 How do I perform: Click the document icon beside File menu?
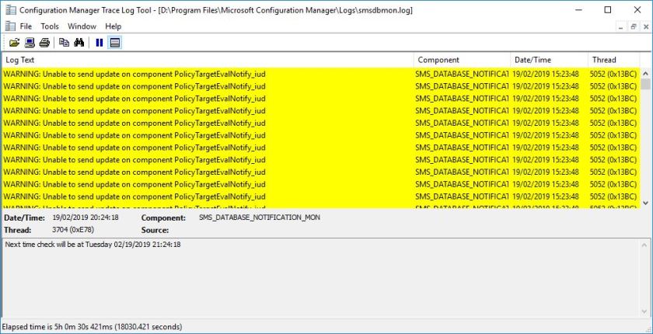click(9, 26)
